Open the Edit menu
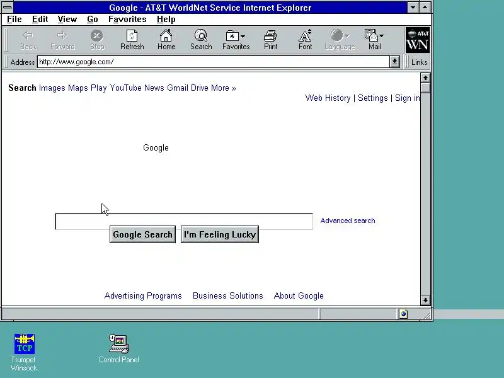504x378 pixels. pos(40,20)
